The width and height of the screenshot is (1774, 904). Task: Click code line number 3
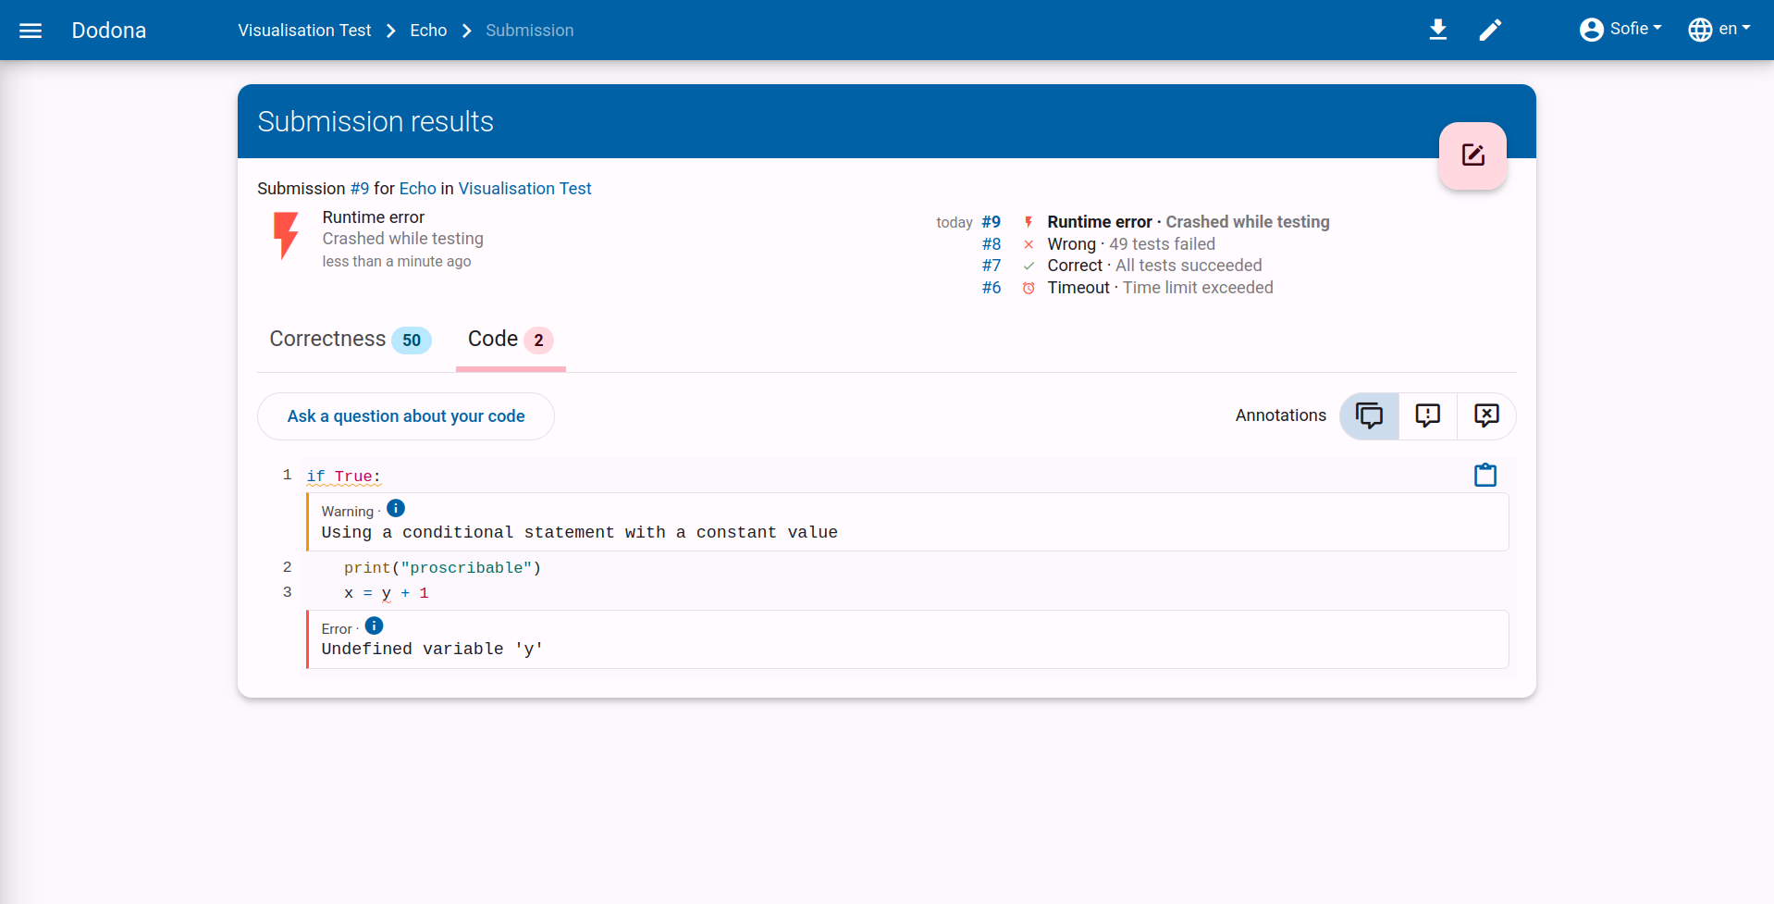click(x=287, y=592)
